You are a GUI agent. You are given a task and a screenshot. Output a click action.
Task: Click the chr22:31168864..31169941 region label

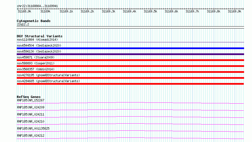pos(37,6)
